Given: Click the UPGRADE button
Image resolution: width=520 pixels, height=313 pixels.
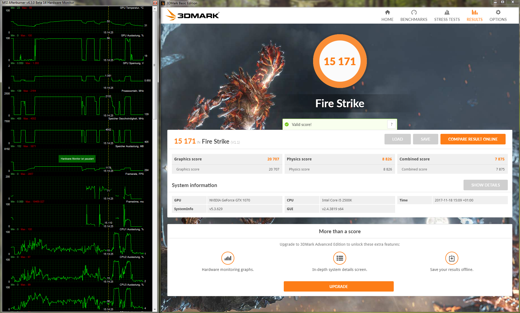Looking at the screenshot, I should [338, 286].
